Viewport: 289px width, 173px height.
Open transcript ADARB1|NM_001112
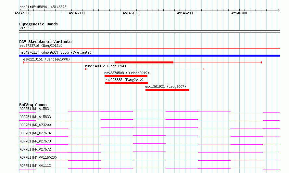[35, 166]
